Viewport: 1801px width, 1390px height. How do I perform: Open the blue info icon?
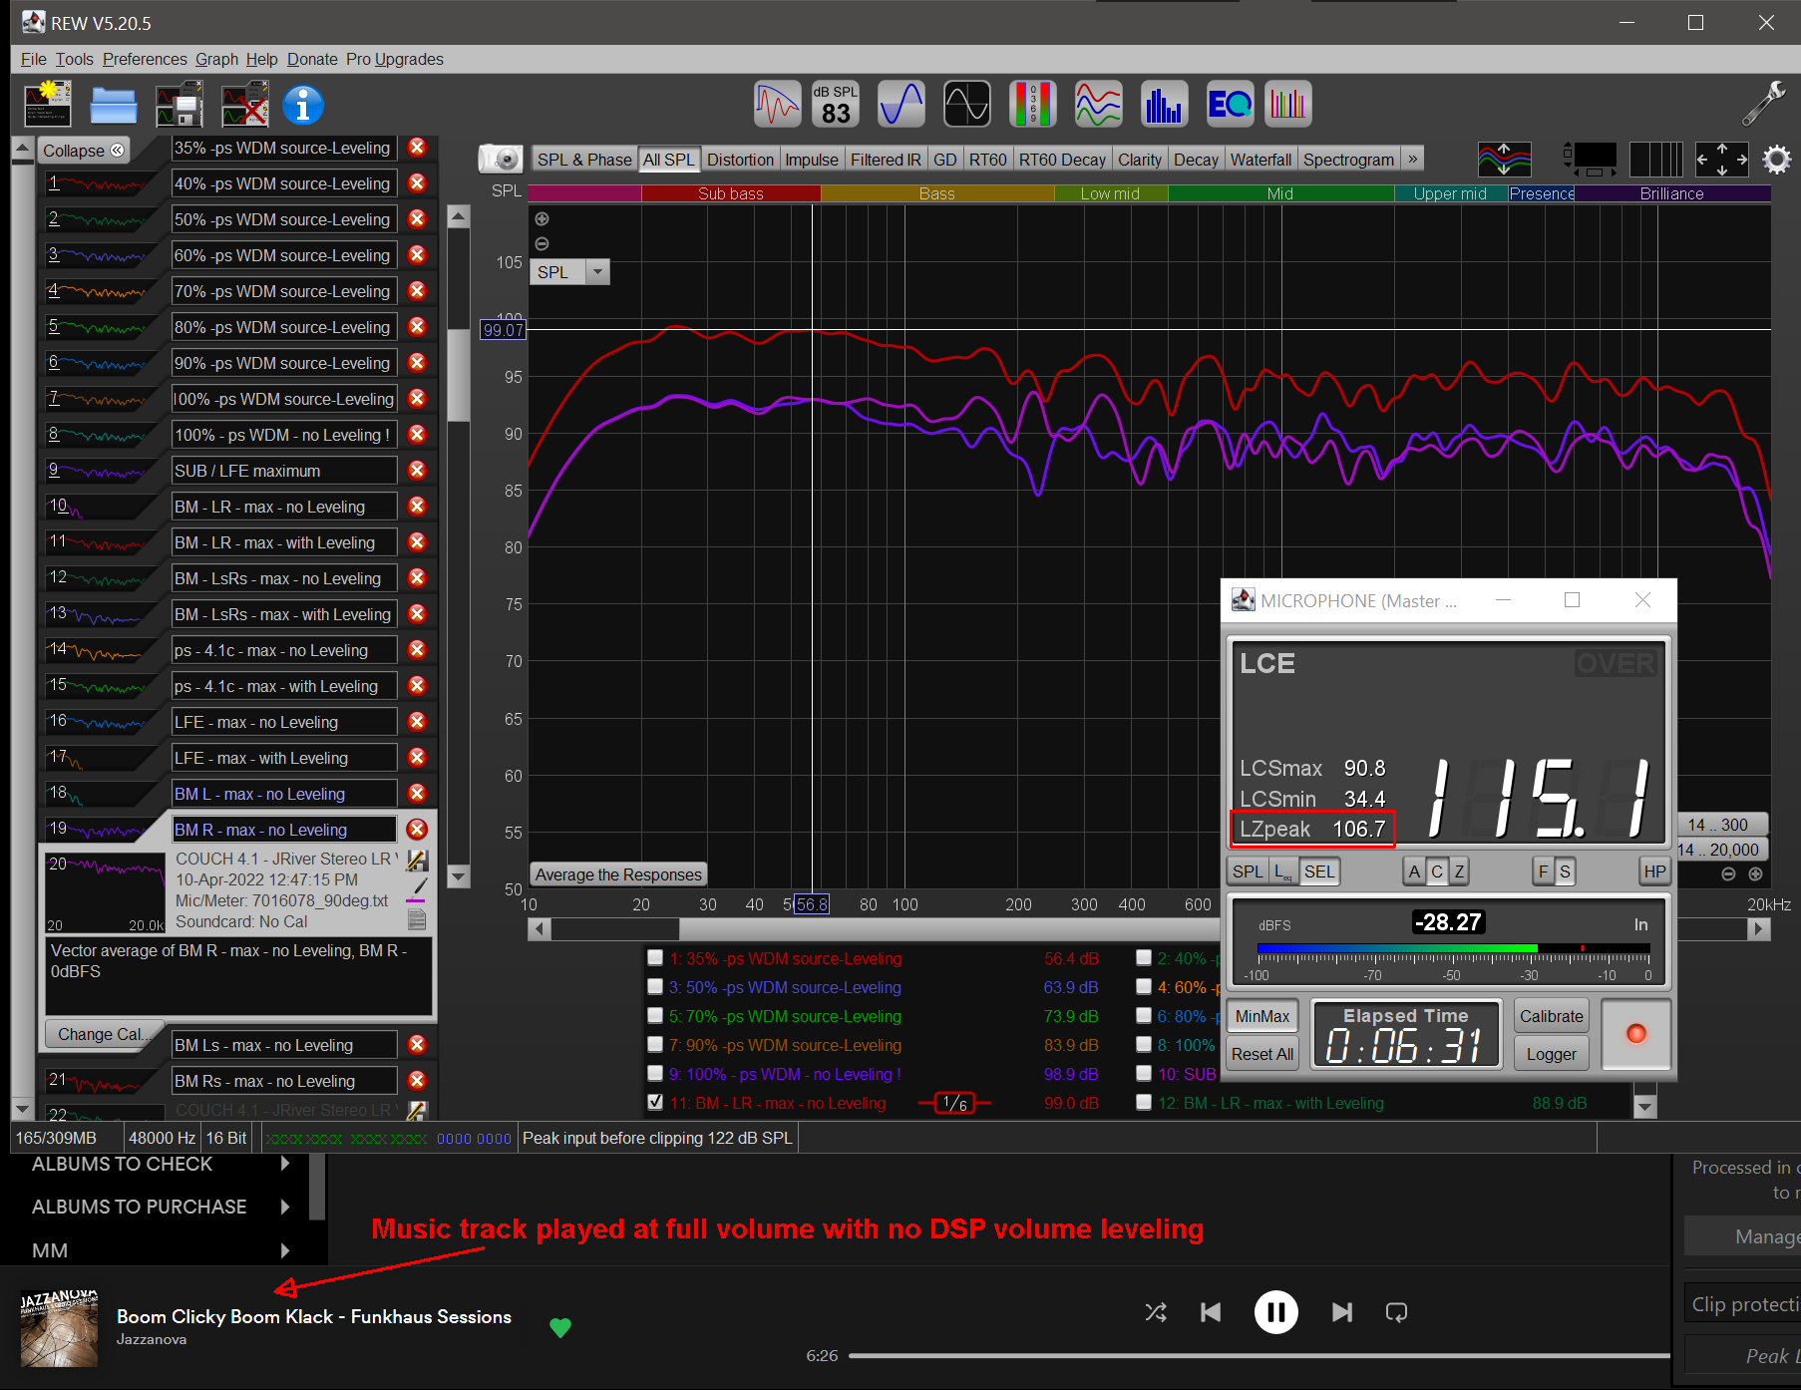303,105
